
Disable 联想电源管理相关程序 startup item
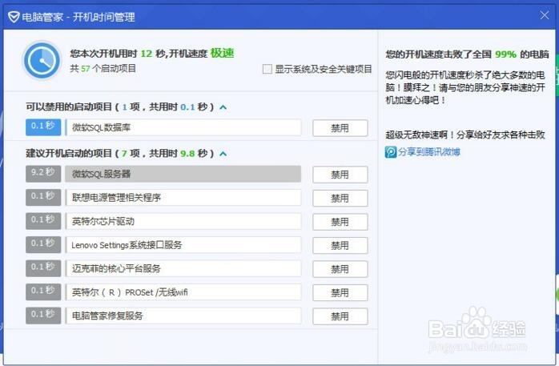coord(340,198)
